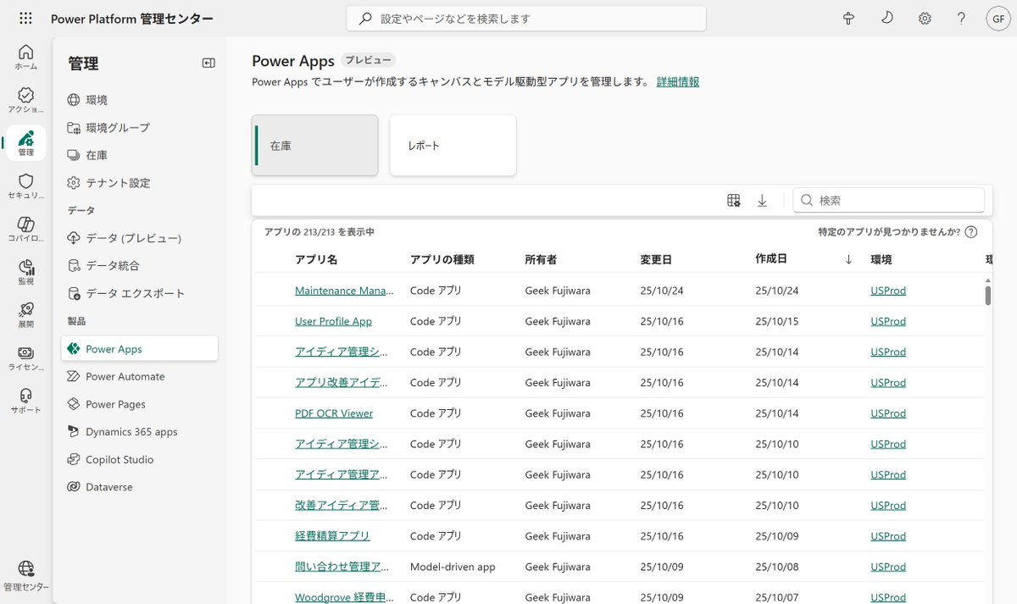Image resolution: width=1017 pixels, height=604 pixels.
Task: Open サポート headset icon in rail
Action: click(x=25, y=401)
